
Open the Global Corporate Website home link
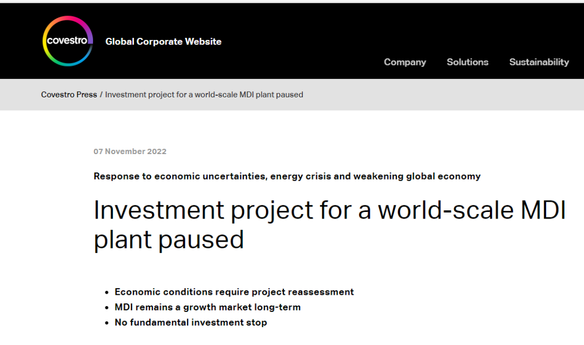[163, 42]
